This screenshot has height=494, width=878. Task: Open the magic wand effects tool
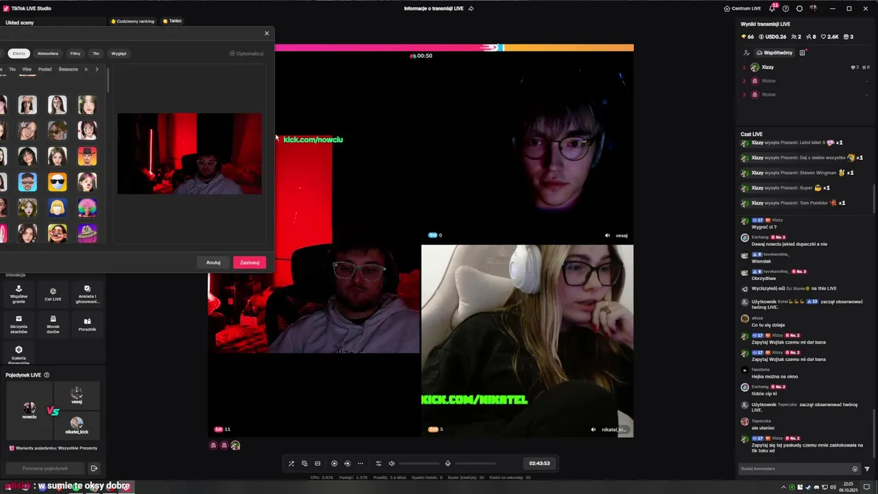[291, 463]
